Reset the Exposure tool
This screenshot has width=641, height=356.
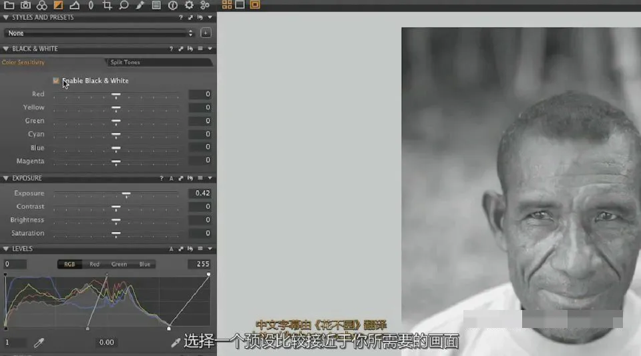pyautogui.click(x=190, y=179)
